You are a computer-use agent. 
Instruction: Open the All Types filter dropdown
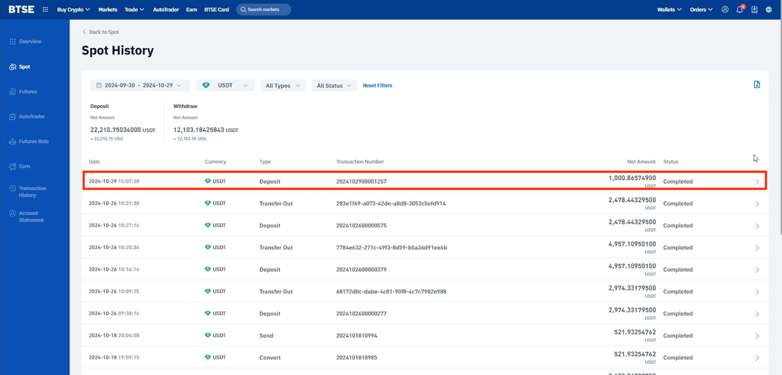(282, 85)
